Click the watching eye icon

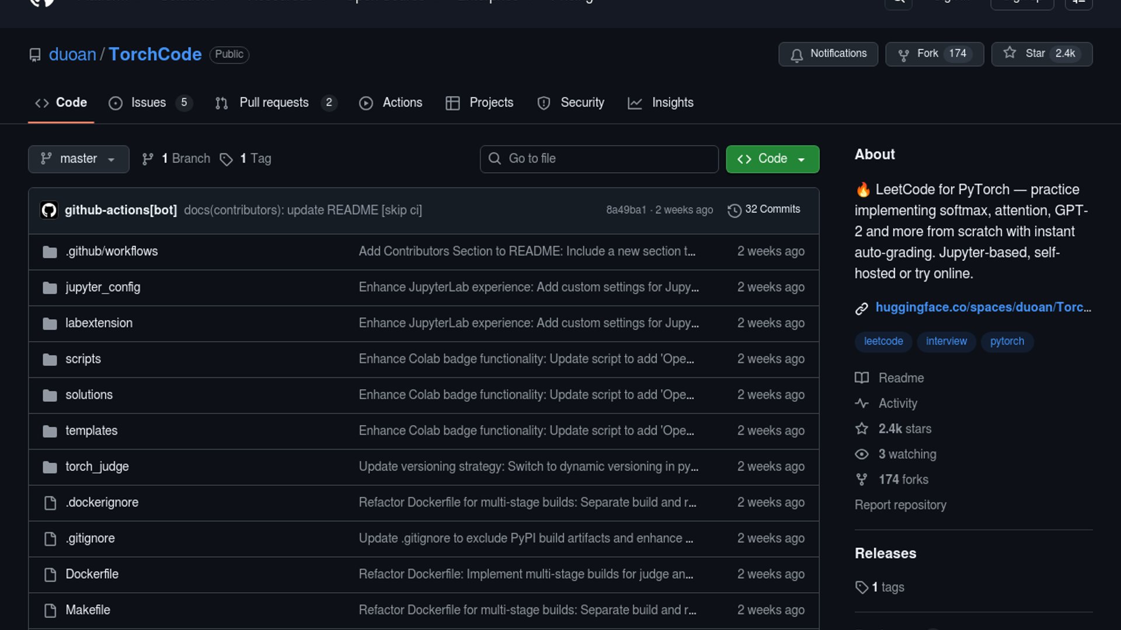(x=862, y=454)
